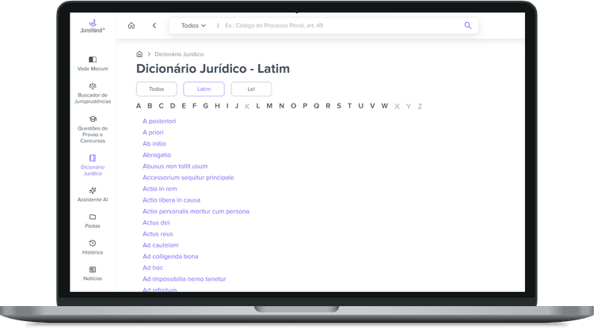Filter by letter V
594x329 pixels.
click(x=372, y=106)
